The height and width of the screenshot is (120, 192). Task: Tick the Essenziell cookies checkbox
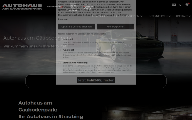tap(59, 39)
